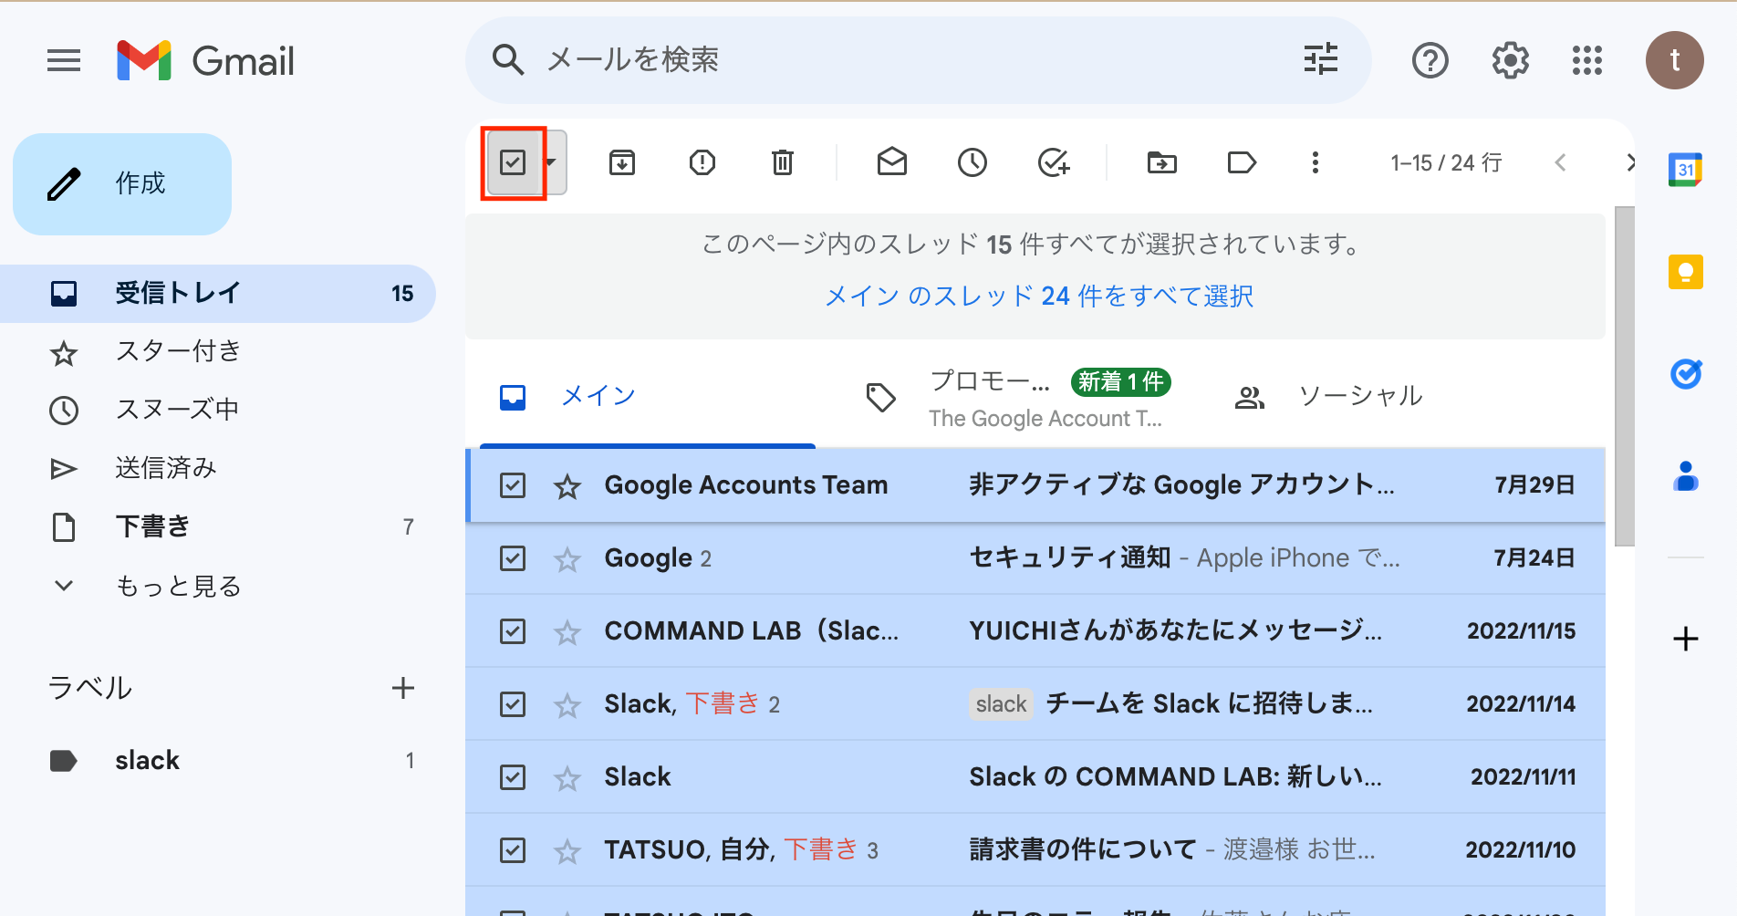Move selected emails to a folder

click(x=1162, y=162)
